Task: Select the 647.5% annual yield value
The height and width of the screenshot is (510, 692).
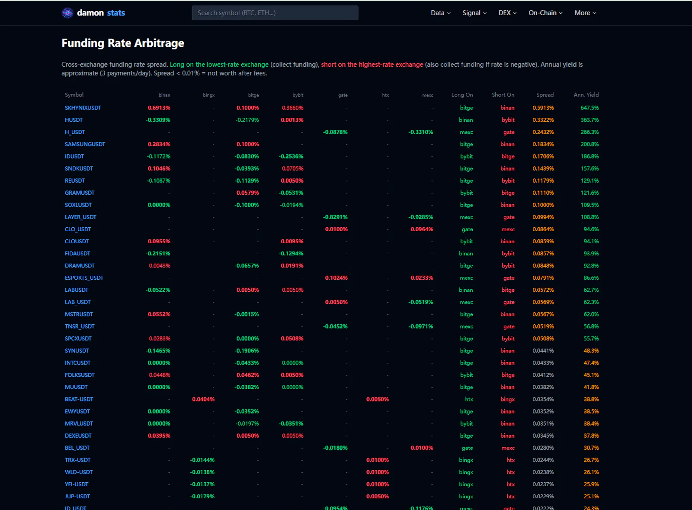Action: tap(590, 108)
